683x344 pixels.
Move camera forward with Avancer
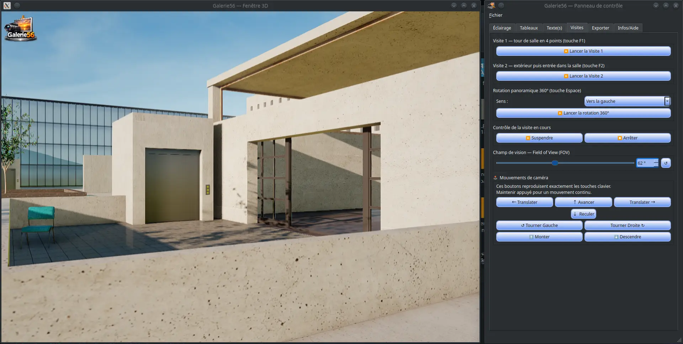(583, 202)
